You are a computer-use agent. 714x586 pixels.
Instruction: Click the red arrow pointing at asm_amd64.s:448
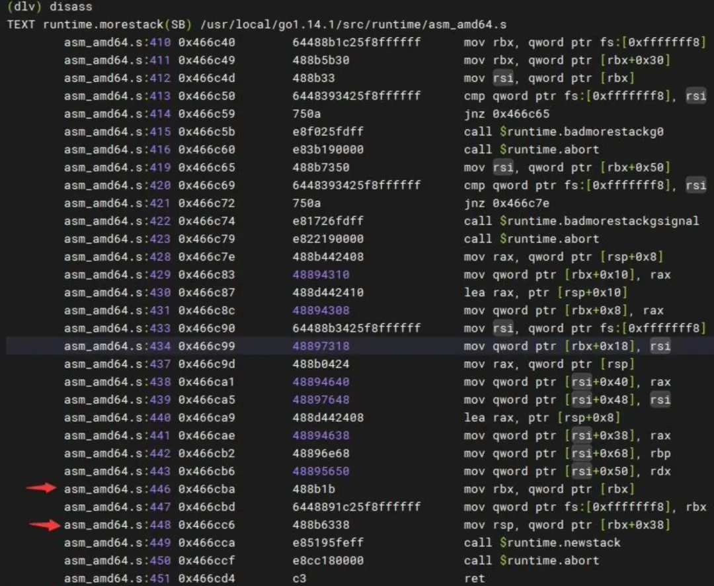pos(45,525)
